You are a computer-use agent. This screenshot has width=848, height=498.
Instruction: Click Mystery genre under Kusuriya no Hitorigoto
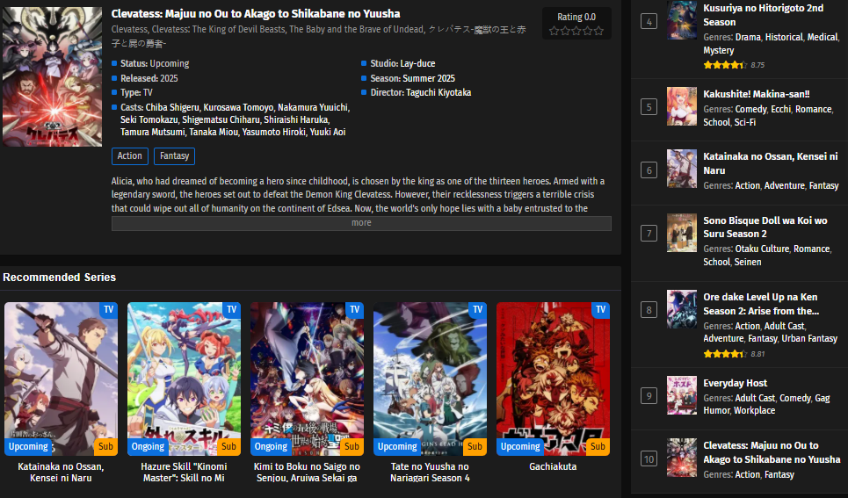pos(718,50)
